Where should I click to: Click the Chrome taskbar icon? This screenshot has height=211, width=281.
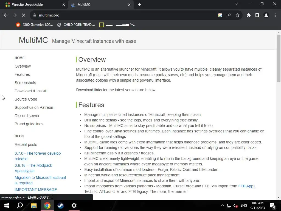pos(47,206)
